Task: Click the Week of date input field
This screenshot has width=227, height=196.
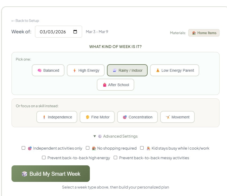Action: point(53,32)
